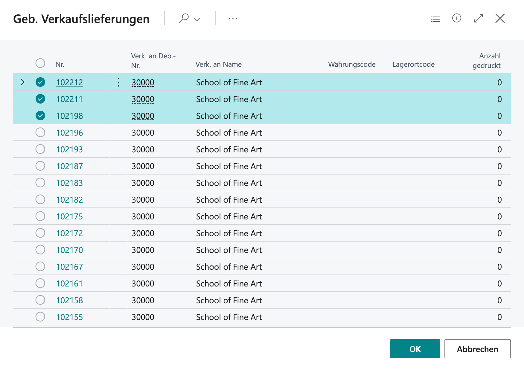Select row 102167 checkbox
524x370 pixels.
coord(40,266)
